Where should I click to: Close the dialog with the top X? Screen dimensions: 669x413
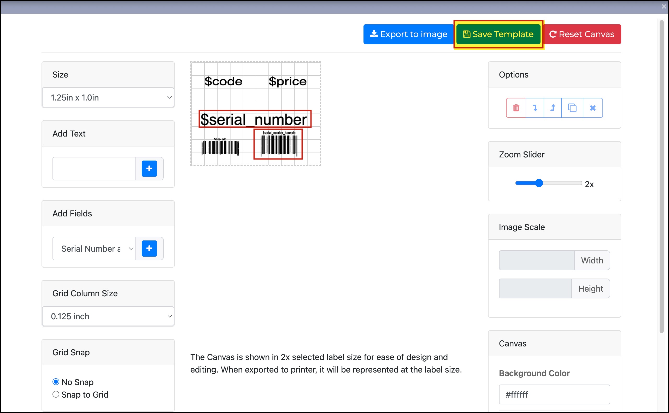tap(664, 6)
